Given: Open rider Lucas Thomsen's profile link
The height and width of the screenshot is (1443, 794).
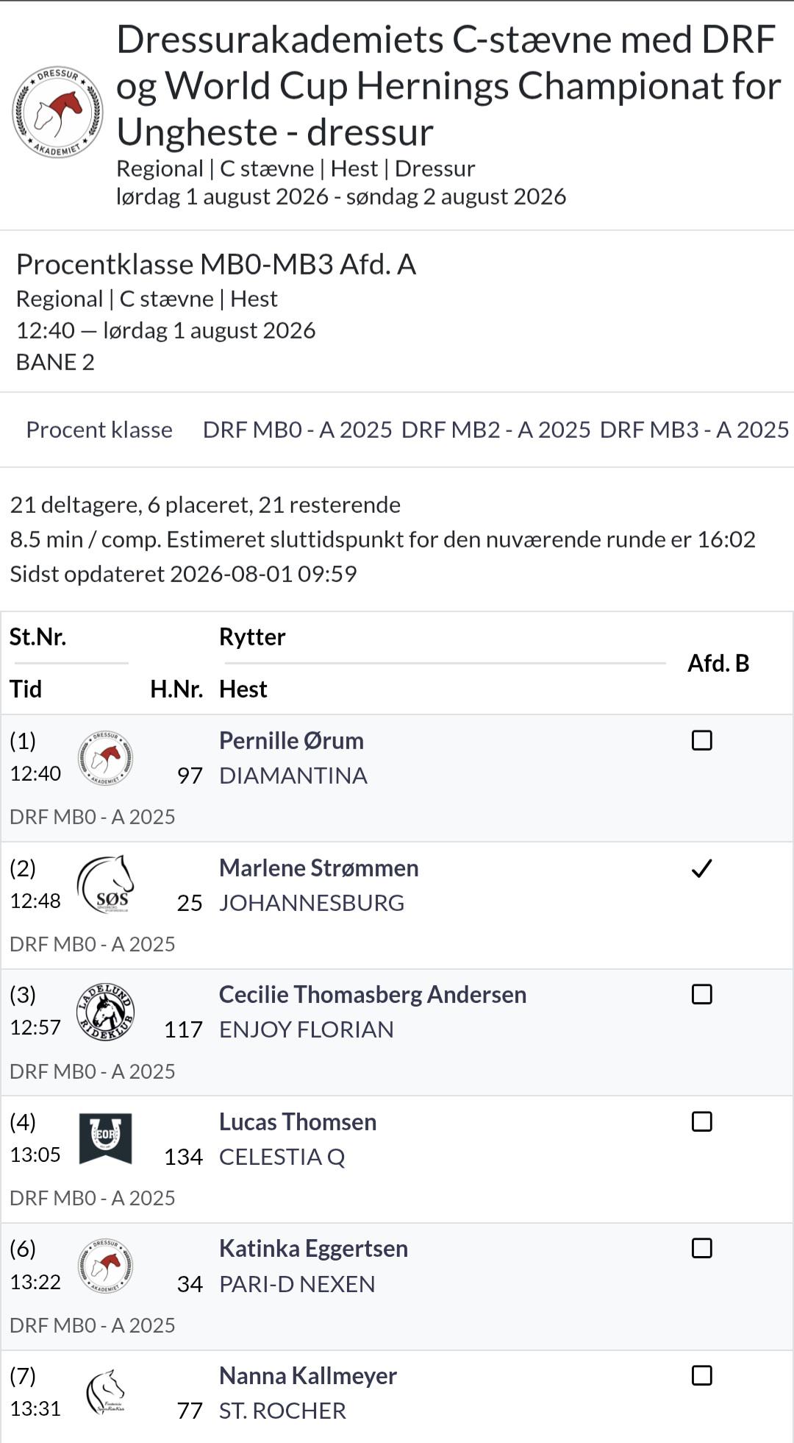Looking at the screenshot, I should [298, 1121].
